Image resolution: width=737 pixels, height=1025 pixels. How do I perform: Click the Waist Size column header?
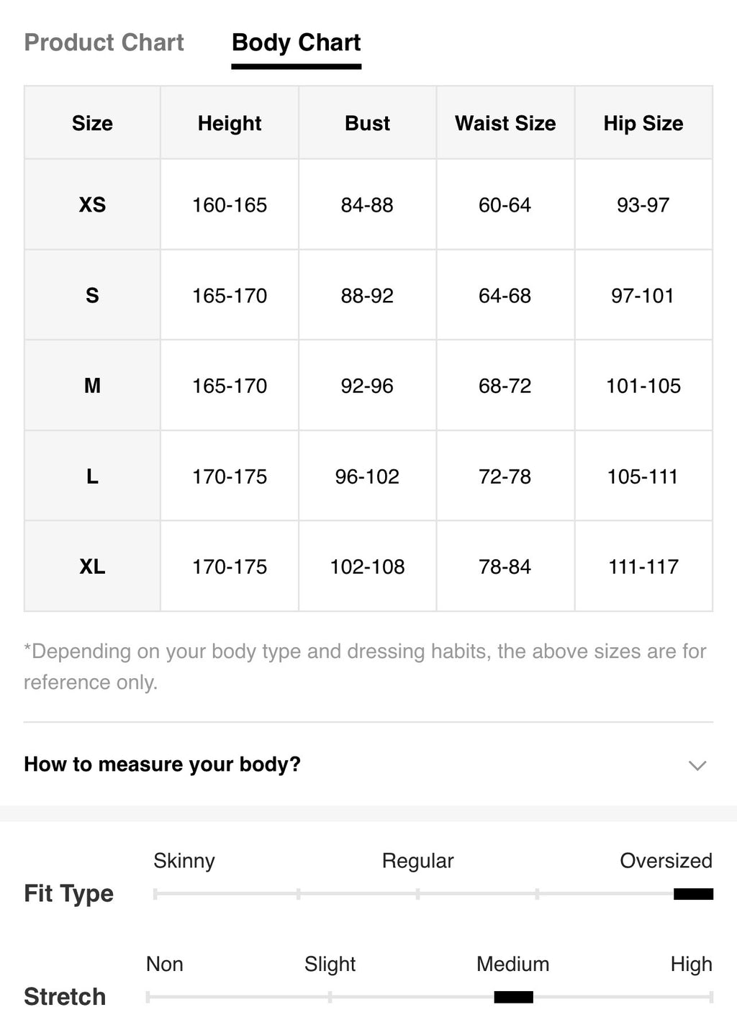[x=505, y=123]
